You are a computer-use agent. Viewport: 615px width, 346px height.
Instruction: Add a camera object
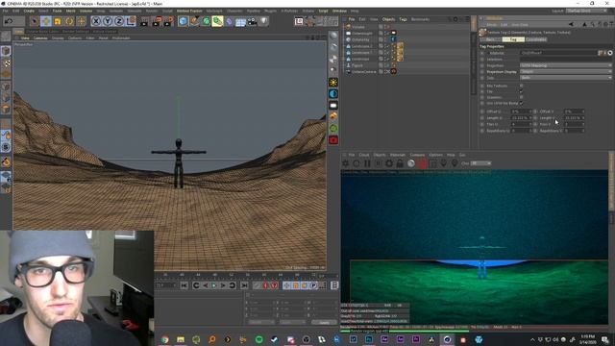252,21
